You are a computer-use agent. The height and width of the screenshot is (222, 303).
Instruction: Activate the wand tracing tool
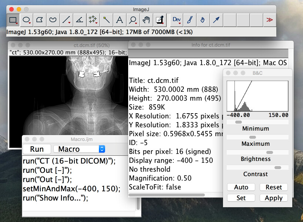click(x=106, y=20)
